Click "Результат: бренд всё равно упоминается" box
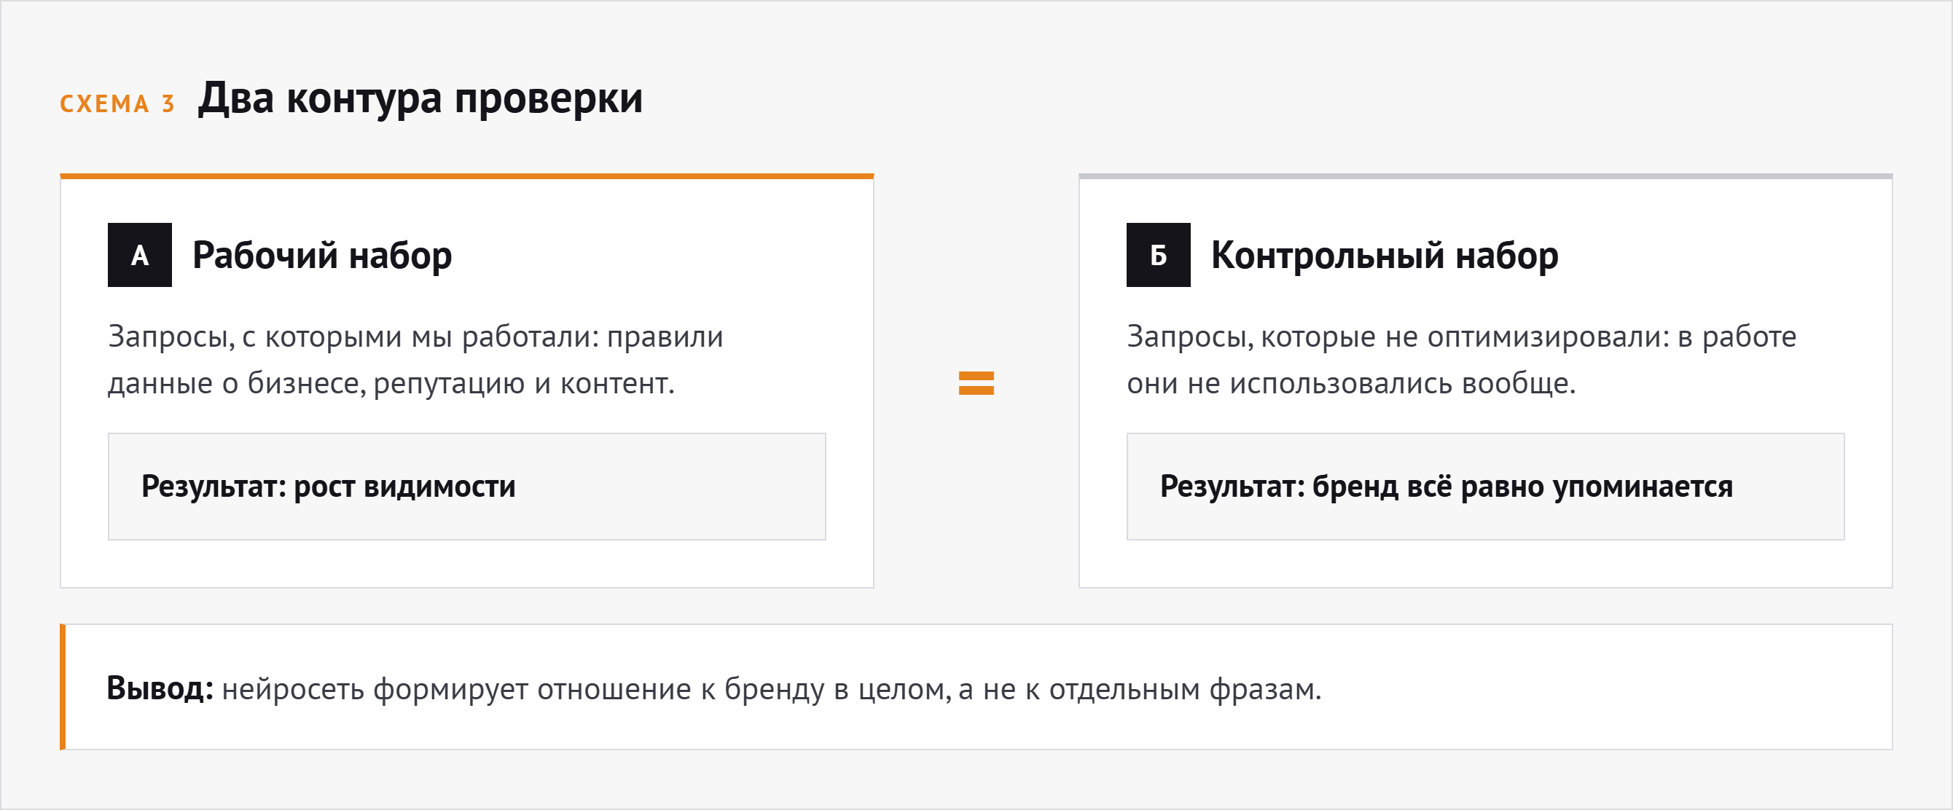This screenshot has width=1953, height=810. (x=1486, y=487)
